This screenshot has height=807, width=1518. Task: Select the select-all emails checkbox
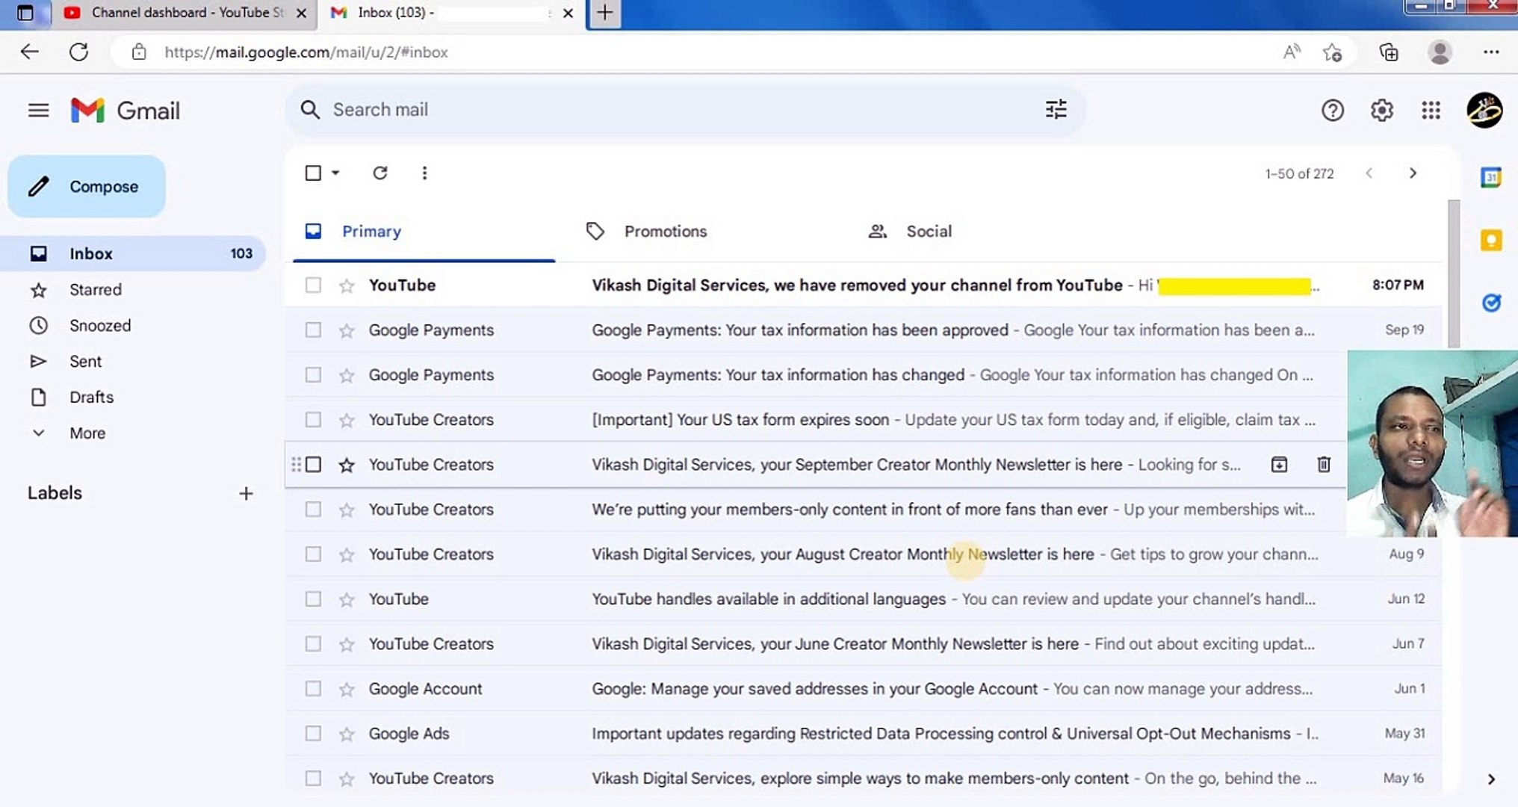(312, 173)
